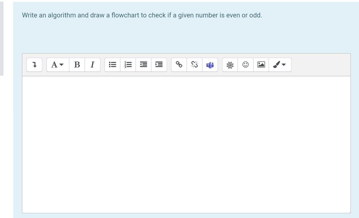Open the emoticon picker
The height and width of the screenshot is (218, 359).
pyautogui.click(x=245, y=64)
